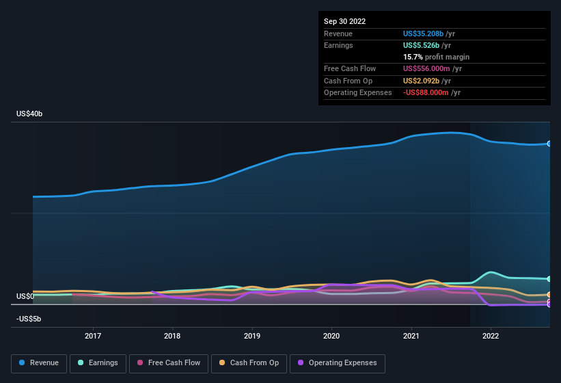Viewport: 561px width, 383px height.
Task: Click the US$0 y-axis label
Action: point(25,296)
